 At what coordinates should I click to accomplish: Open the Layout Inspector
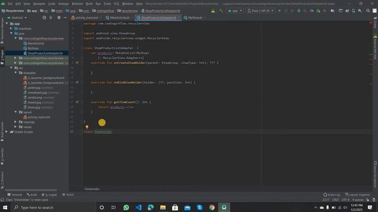[357, 195]
